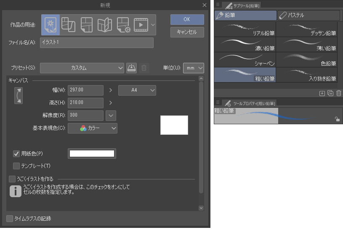Click the save preset icon
The image size is (343, 230).
tap(131, 68)
